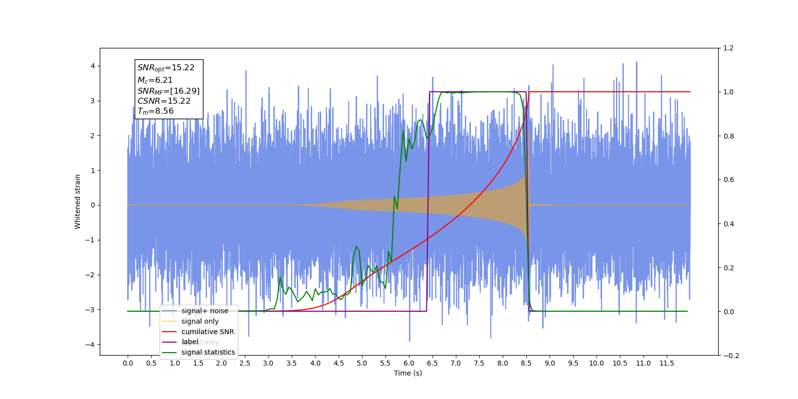Click the 1.2 tick on right axis

(x=728, y=48)
